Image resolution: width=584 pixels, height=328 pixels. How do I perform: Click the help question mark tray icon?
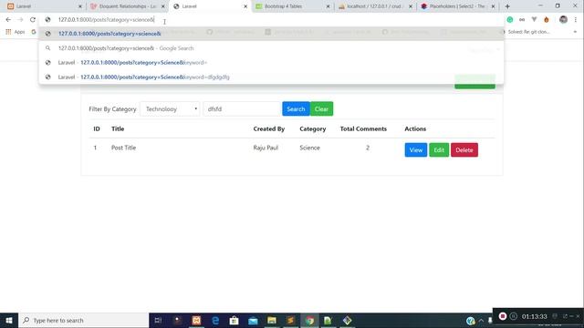click(x=471, y=321)
